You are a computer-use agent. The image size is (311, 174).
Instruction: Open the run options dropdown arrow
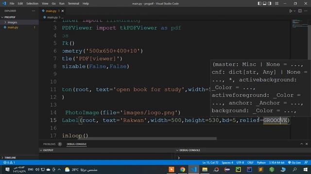(294, 11)
